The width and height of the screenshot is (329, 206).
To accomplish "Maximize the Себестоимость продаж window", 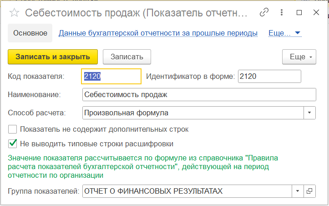I will tap(299, 13).
